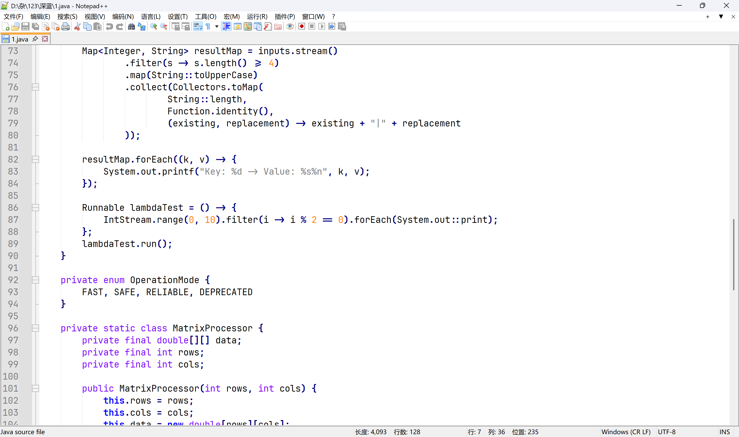Toggle Word Wrap in the toolbar
Image resolution: width=739 pixels, height=437 pixels.
[198, 26]
